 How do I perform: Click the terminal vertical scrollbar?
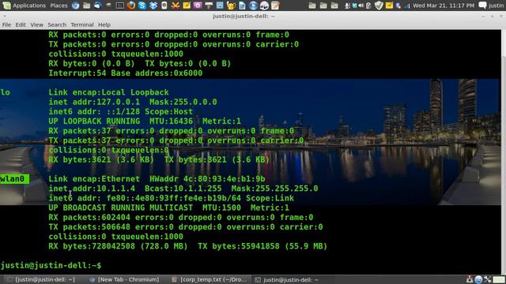click(504, 152)
